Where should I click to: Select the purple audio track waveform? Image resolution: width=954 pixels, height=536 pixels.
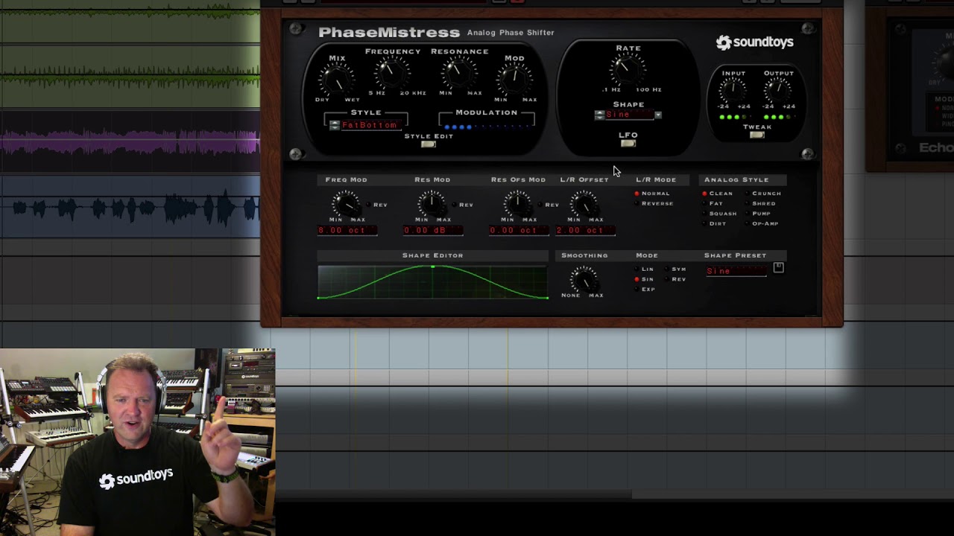130,141
